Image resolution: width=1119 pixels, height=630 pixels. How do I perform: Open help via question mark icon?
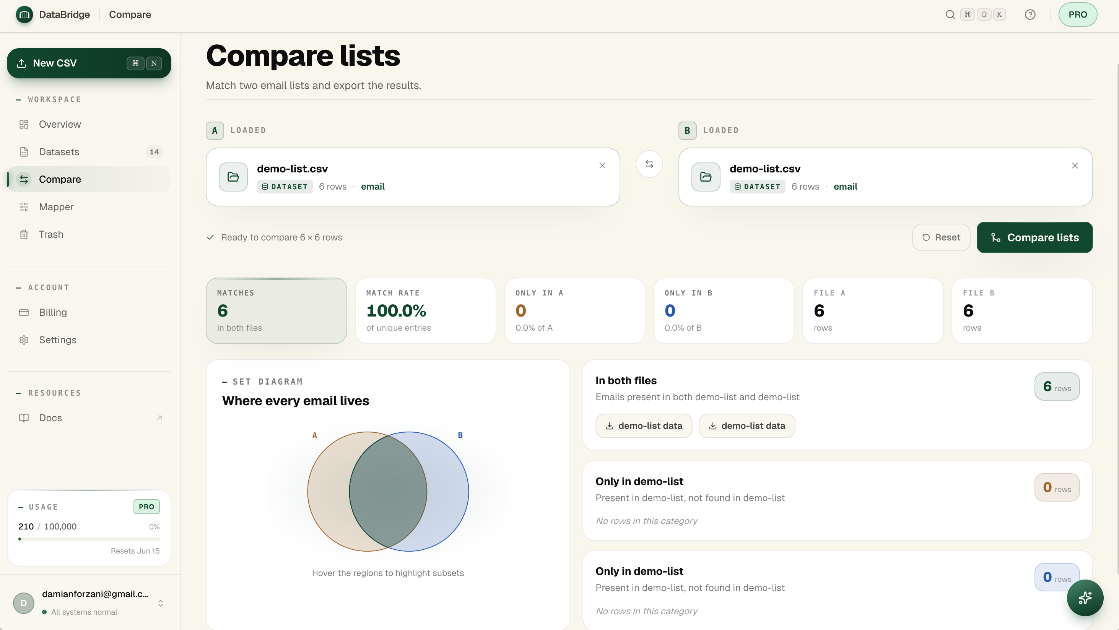[x=1030, y=15]
